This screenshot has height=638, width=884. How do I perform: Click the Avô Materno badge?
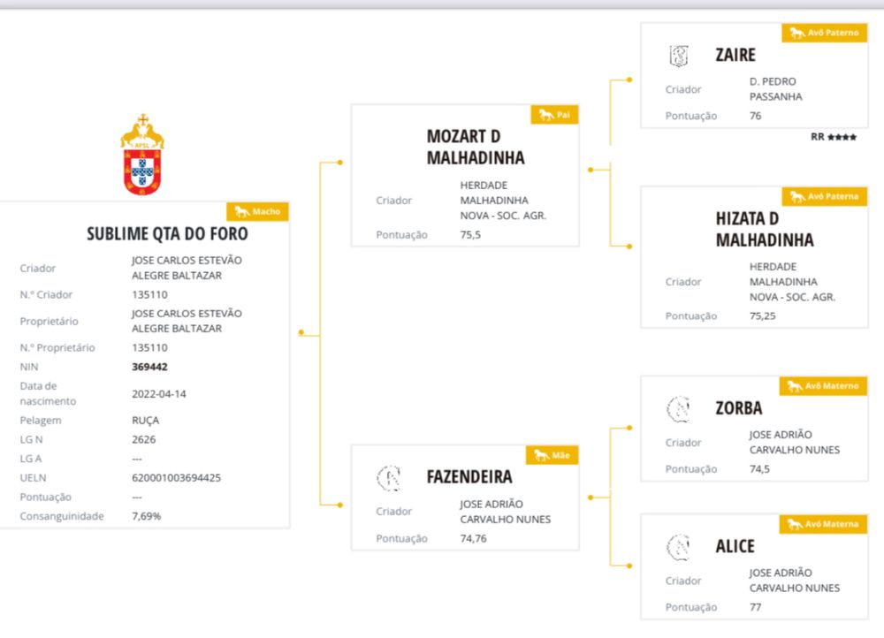(x=823, y=385)
